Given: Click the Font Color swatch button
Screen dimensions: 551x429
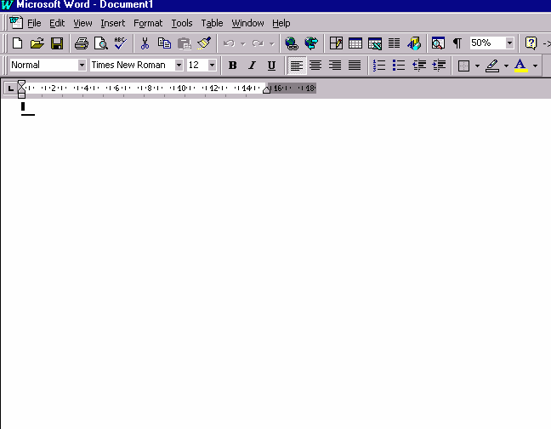Looking at the screenshot, I should [x=520, y=66].
